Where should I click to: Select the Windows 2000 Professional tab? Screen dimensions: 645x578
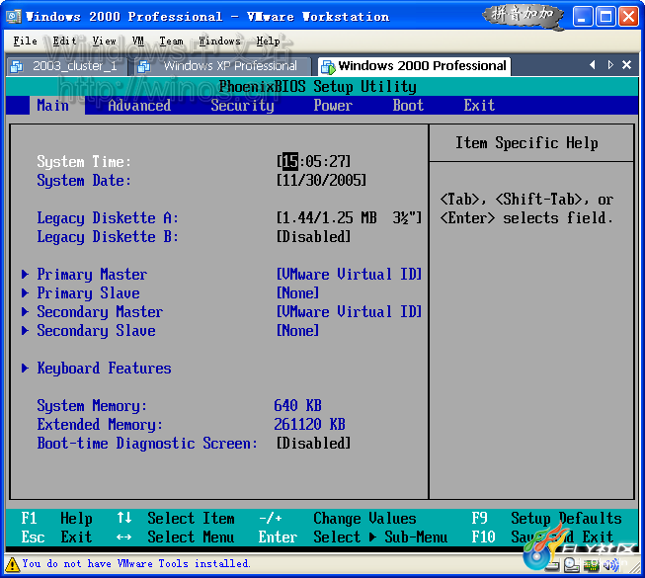tap(414, 66)
